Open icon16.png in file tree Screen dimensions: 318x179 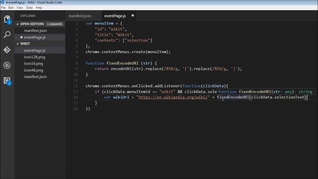pos(33,64)
